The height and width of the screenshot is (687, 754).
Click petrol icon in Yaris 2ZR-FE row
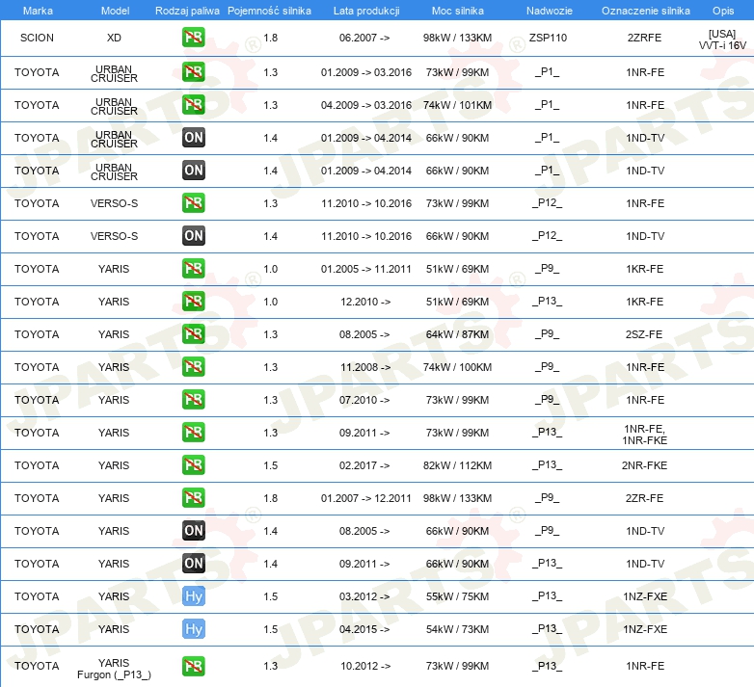pyautogui.click(x=194, y=498)
